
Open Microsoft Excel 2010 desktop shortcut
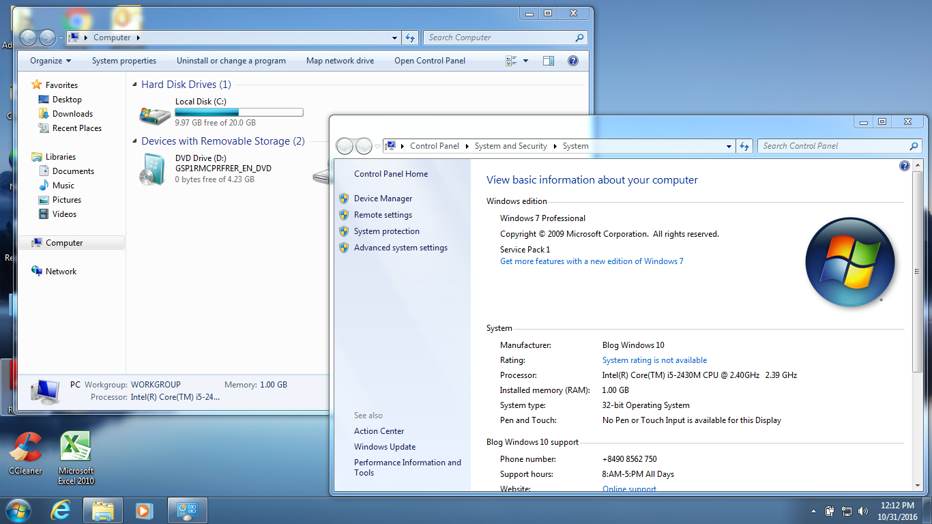(76, 458)
